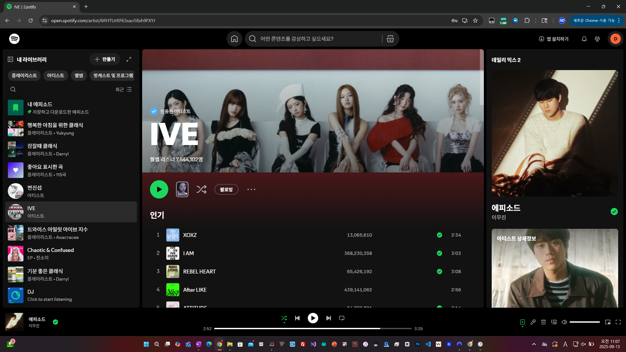Click the 팔로잉 button

coord(226,189)
